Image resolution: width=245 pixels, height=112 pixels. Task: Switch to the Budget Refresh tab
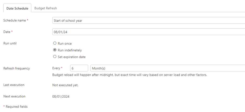tap(45, 8)
